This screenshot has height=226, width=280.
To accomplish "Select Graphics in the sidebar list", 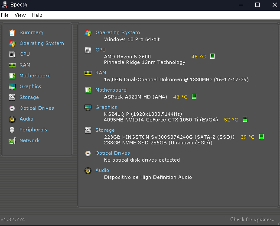I will [x=30, y=86].
